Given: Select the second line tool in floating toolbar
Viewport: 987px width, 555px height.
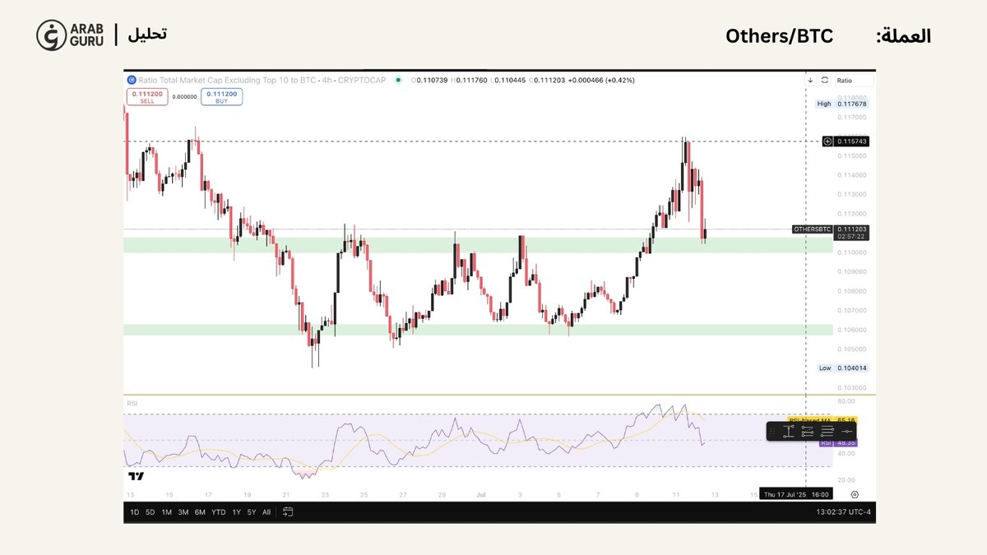Looking at the screenshot, I should (808, 431).
